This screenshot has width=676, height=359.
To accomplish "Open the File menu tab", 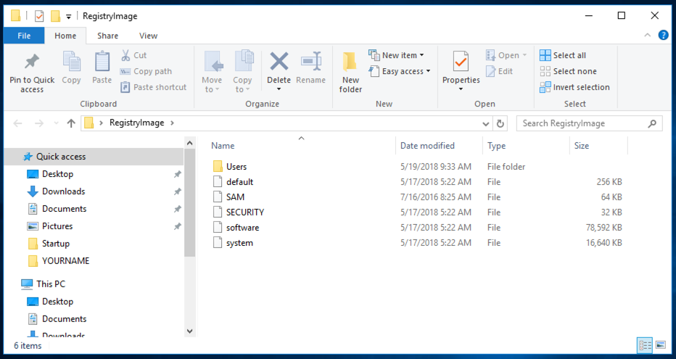I will click(24, 36).
